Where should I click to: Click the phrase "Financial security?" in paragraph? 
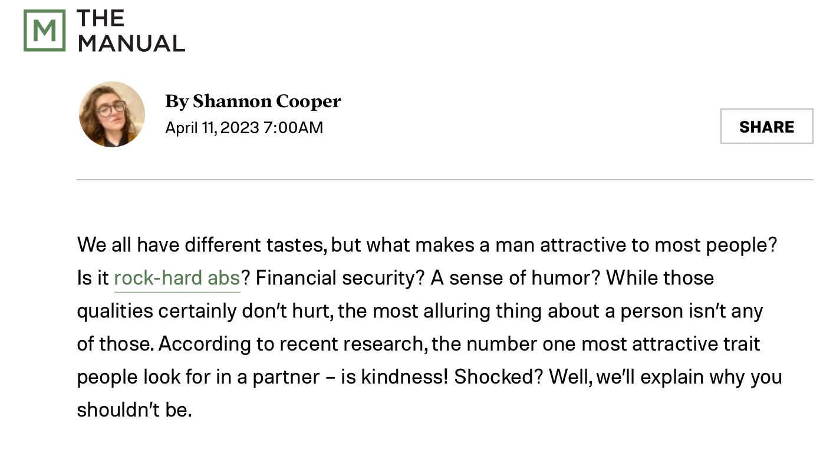(336, 278)
